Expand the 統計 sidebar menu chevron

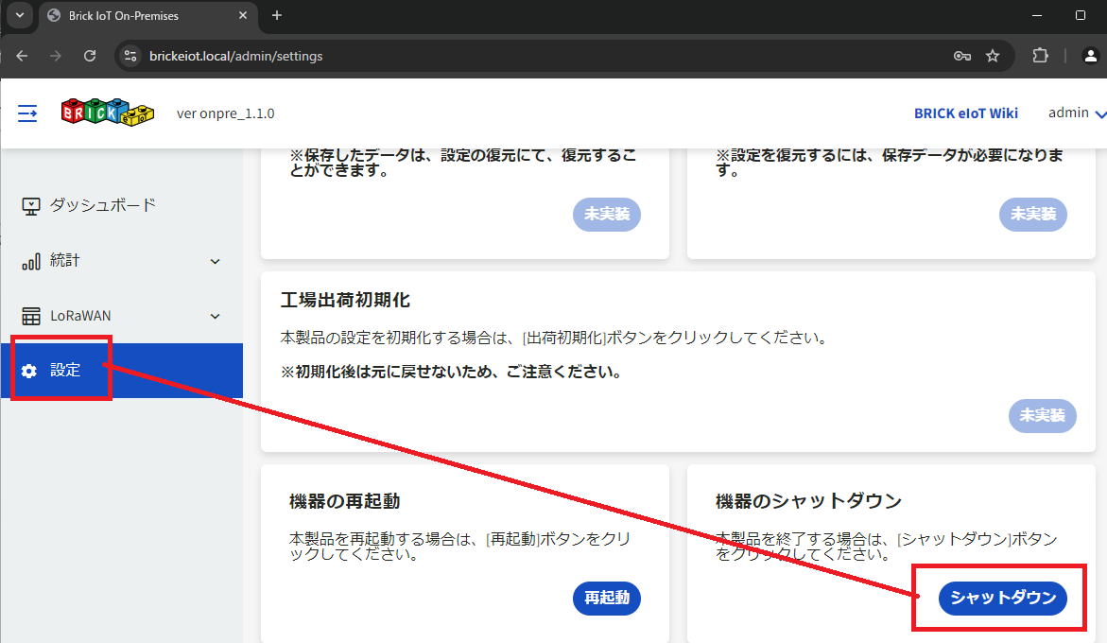tap(215, 261)
